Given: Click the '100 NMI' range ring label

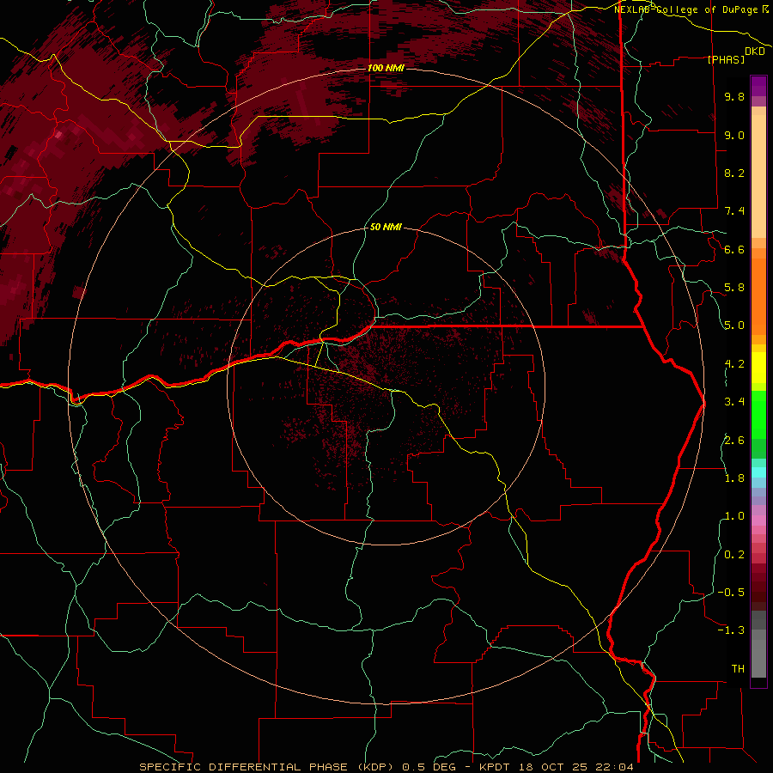Looking at the screenshot, I should coord(386,68).
